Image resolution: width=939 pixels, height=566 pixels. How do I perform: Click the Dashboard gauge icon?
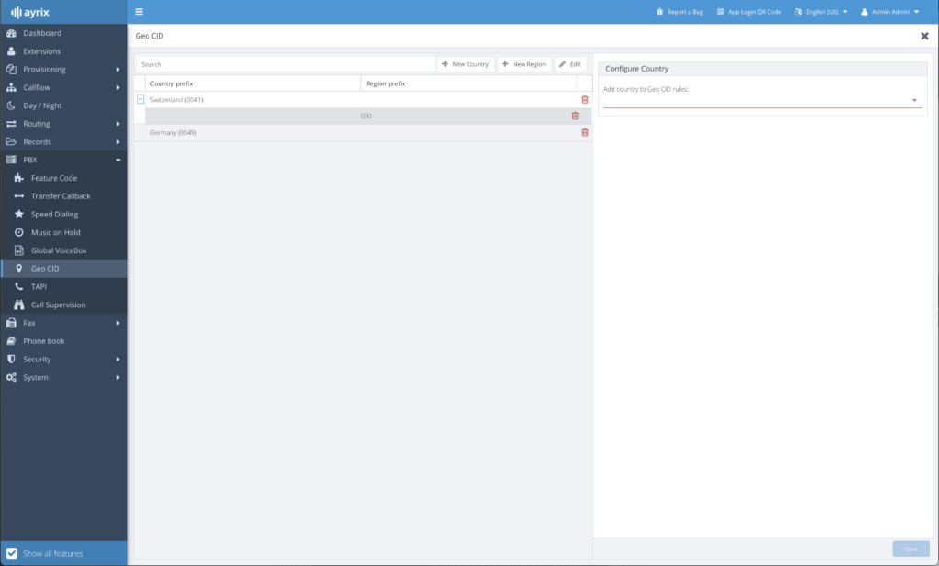pyautogui.click(x=11, y=33)
